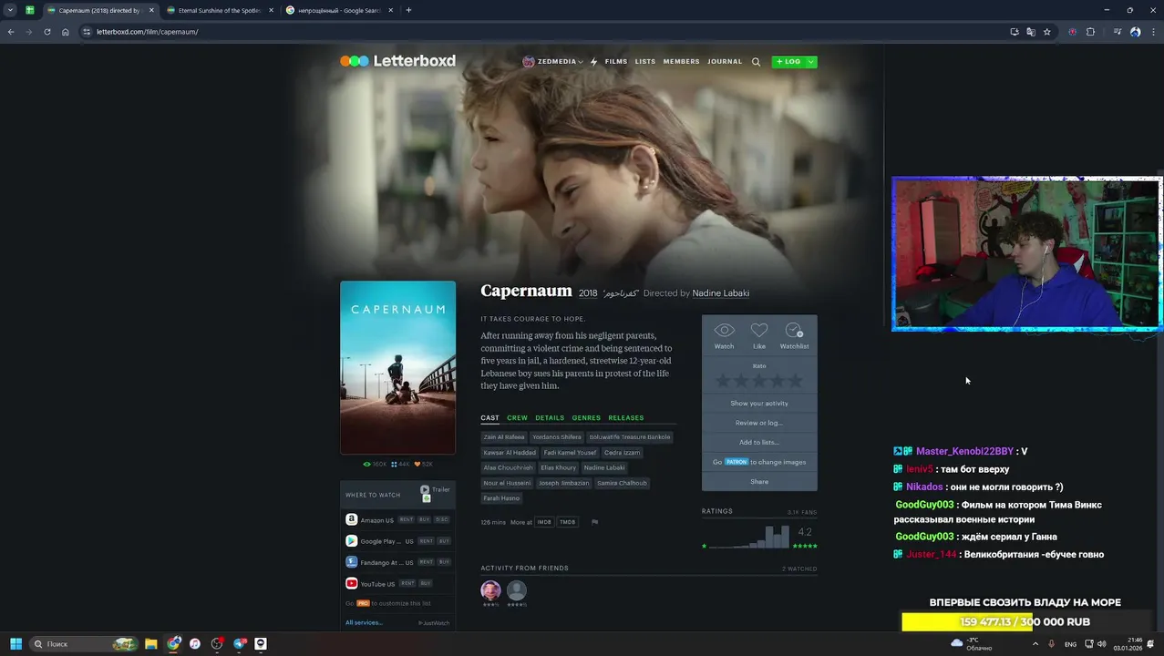Screen dimensions: 1164x656
Task: Click the report flag icon
Action: 594,522
